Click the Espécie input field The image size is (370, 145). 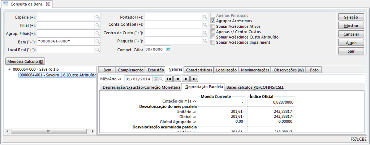tap(66, 17)
